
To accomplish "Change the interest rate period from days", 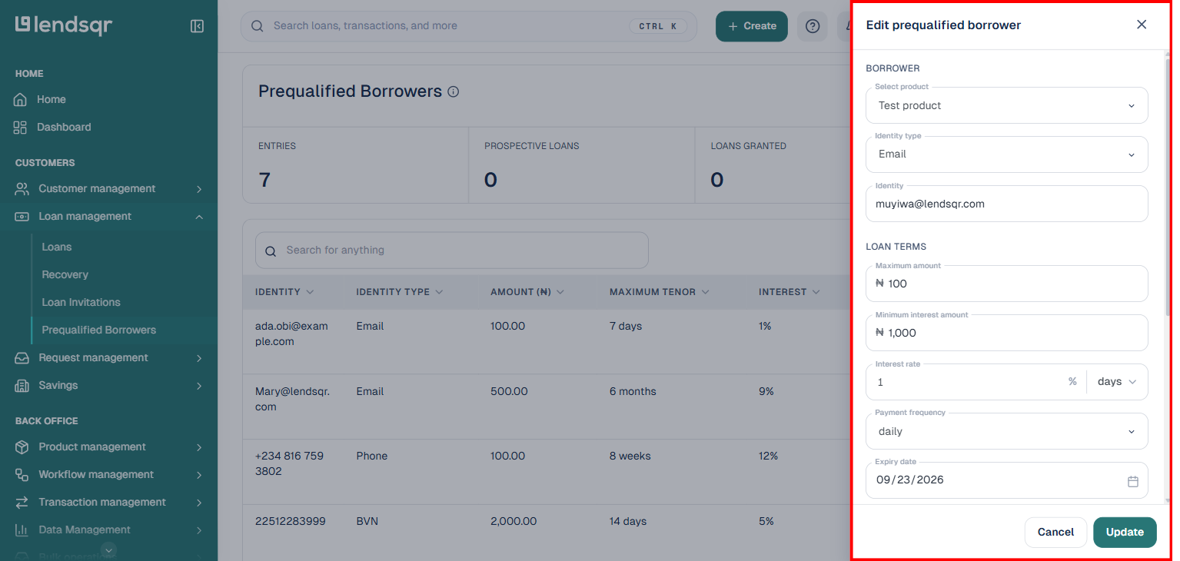I will point(1117,382).
